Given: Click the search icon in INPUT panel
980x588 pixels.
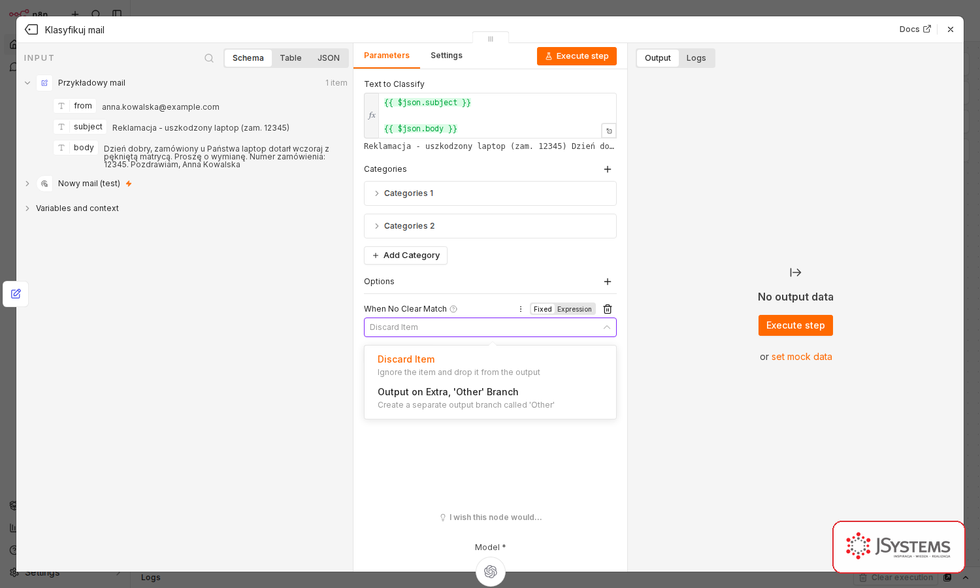Looking at the screenshot, I should coord(209,58).
